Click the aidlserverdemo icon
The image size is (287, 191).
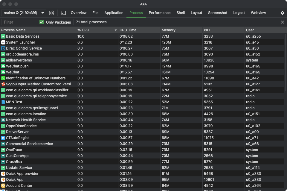pyautogui.click(x=3, y=60)
